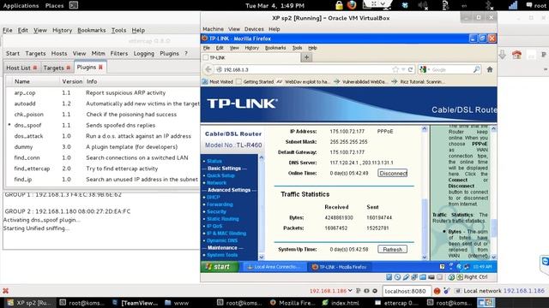Click VirtualBox optical drive status icon
This screenshot has width=549, height=308.
(x=397, y=277)
